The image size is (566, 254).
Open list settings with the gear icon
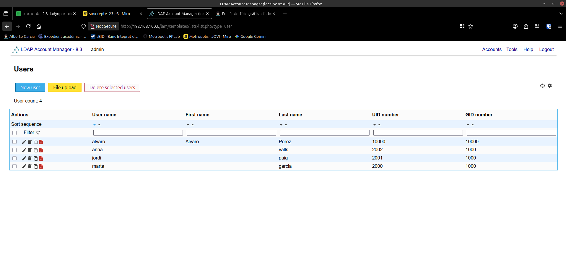550,86
